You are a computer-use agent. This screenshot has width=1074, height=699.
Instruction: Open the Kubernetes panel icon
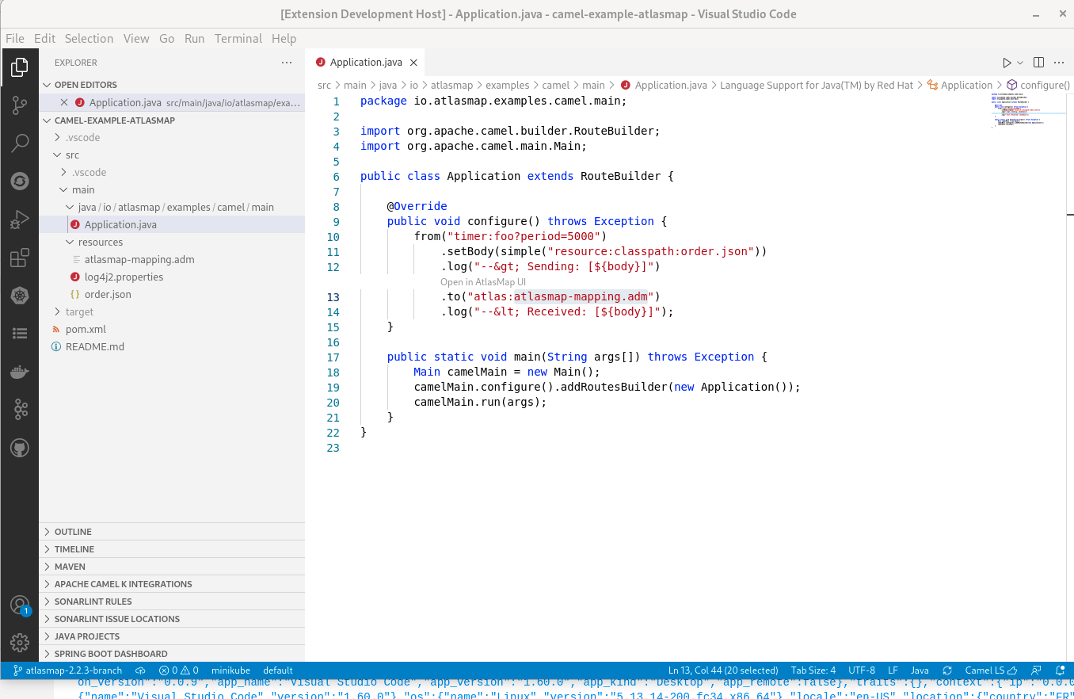point(20,295)
